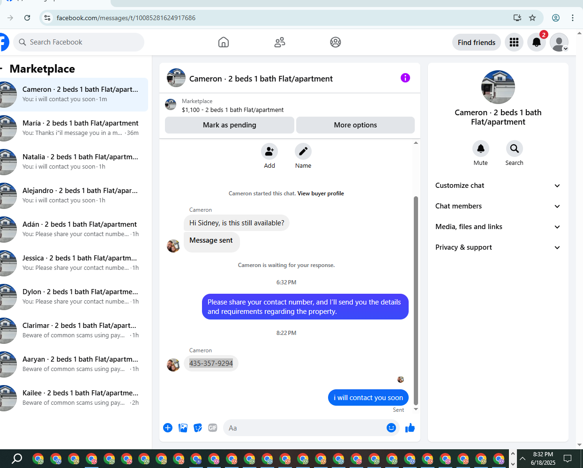
Task: Click Mark as pending button
Action: pyautogui.click(x=230, y=125)
